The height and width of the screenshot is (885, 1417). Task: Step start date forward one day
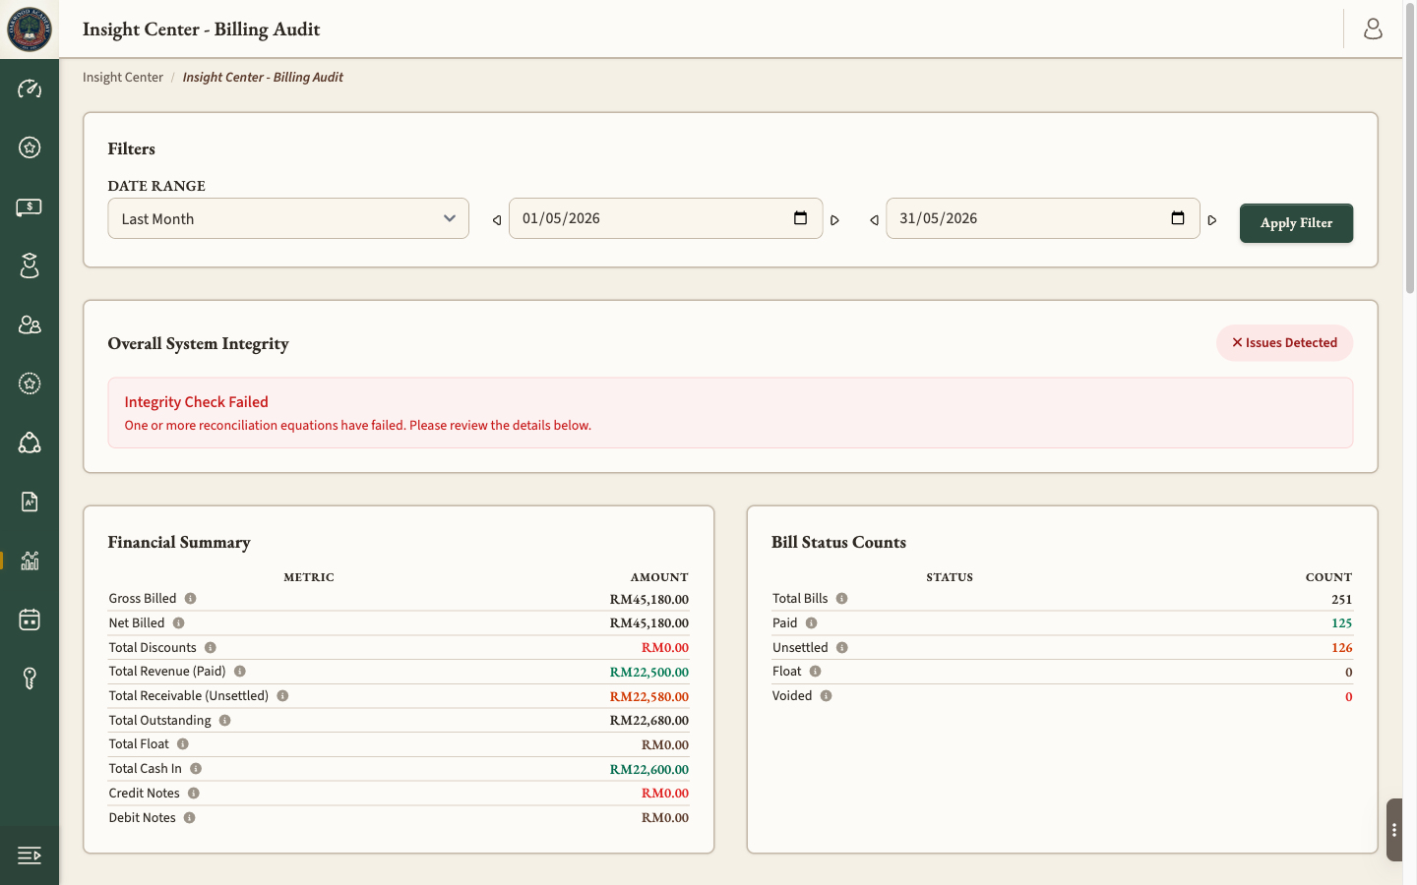coord(834,220)
